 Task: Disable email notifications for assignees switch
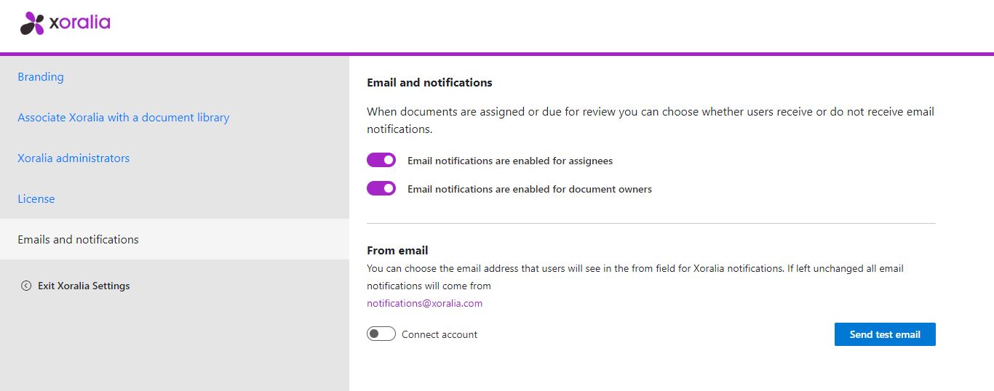381,160
